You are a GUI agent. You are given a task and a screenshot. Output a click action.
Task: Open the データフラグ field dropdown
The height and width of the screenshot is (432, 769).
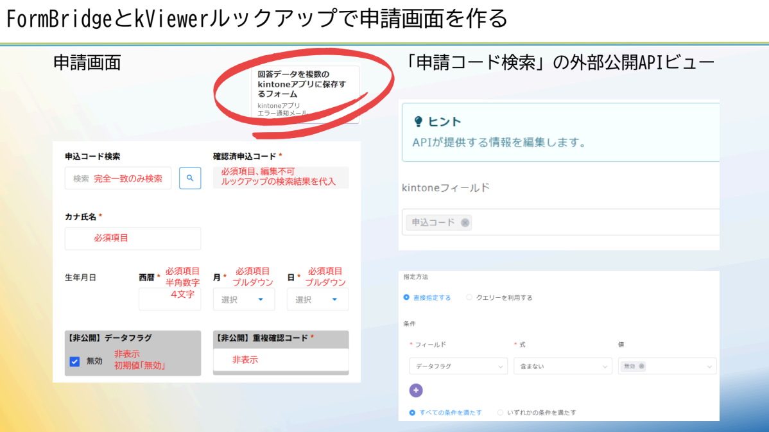pos(458,367)
